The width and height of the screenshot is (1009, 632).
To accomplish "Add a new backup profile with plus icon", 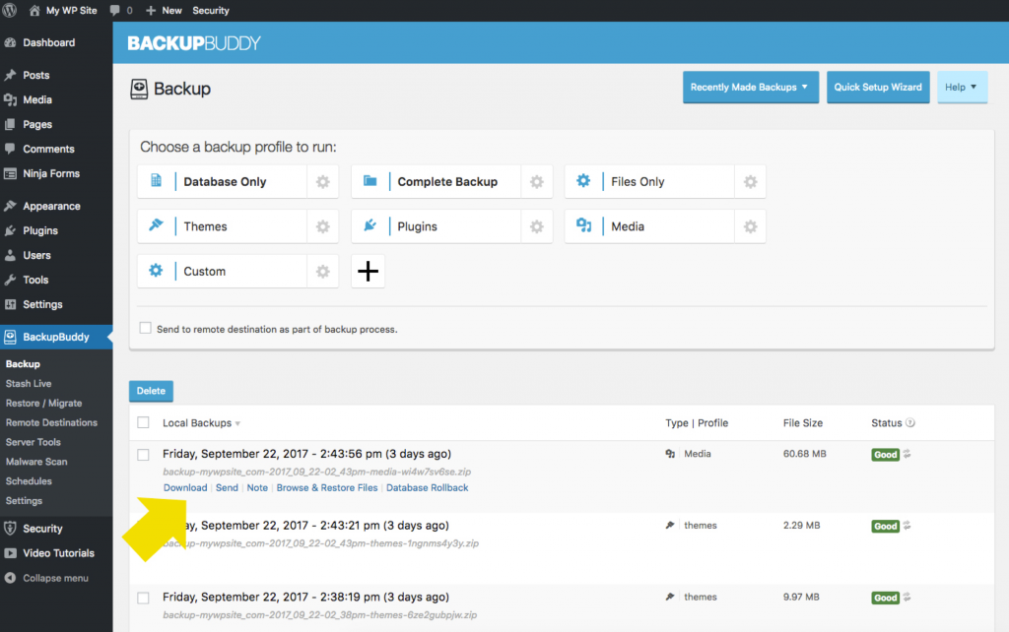I will click(369, 272).
